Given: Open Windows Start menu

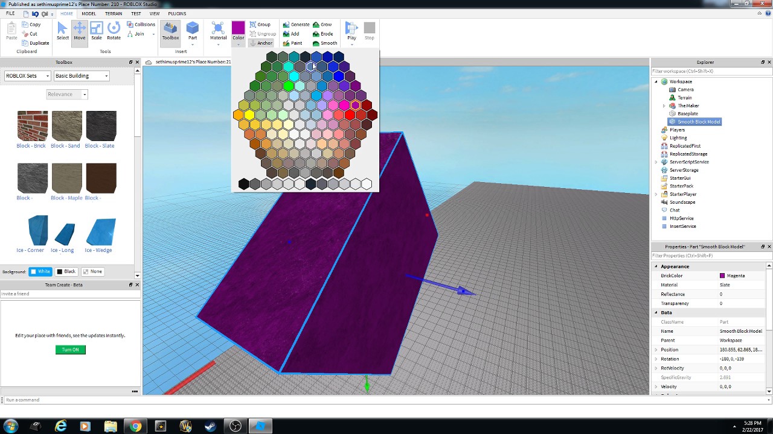Looking at the screenshot, I should 11,426.
